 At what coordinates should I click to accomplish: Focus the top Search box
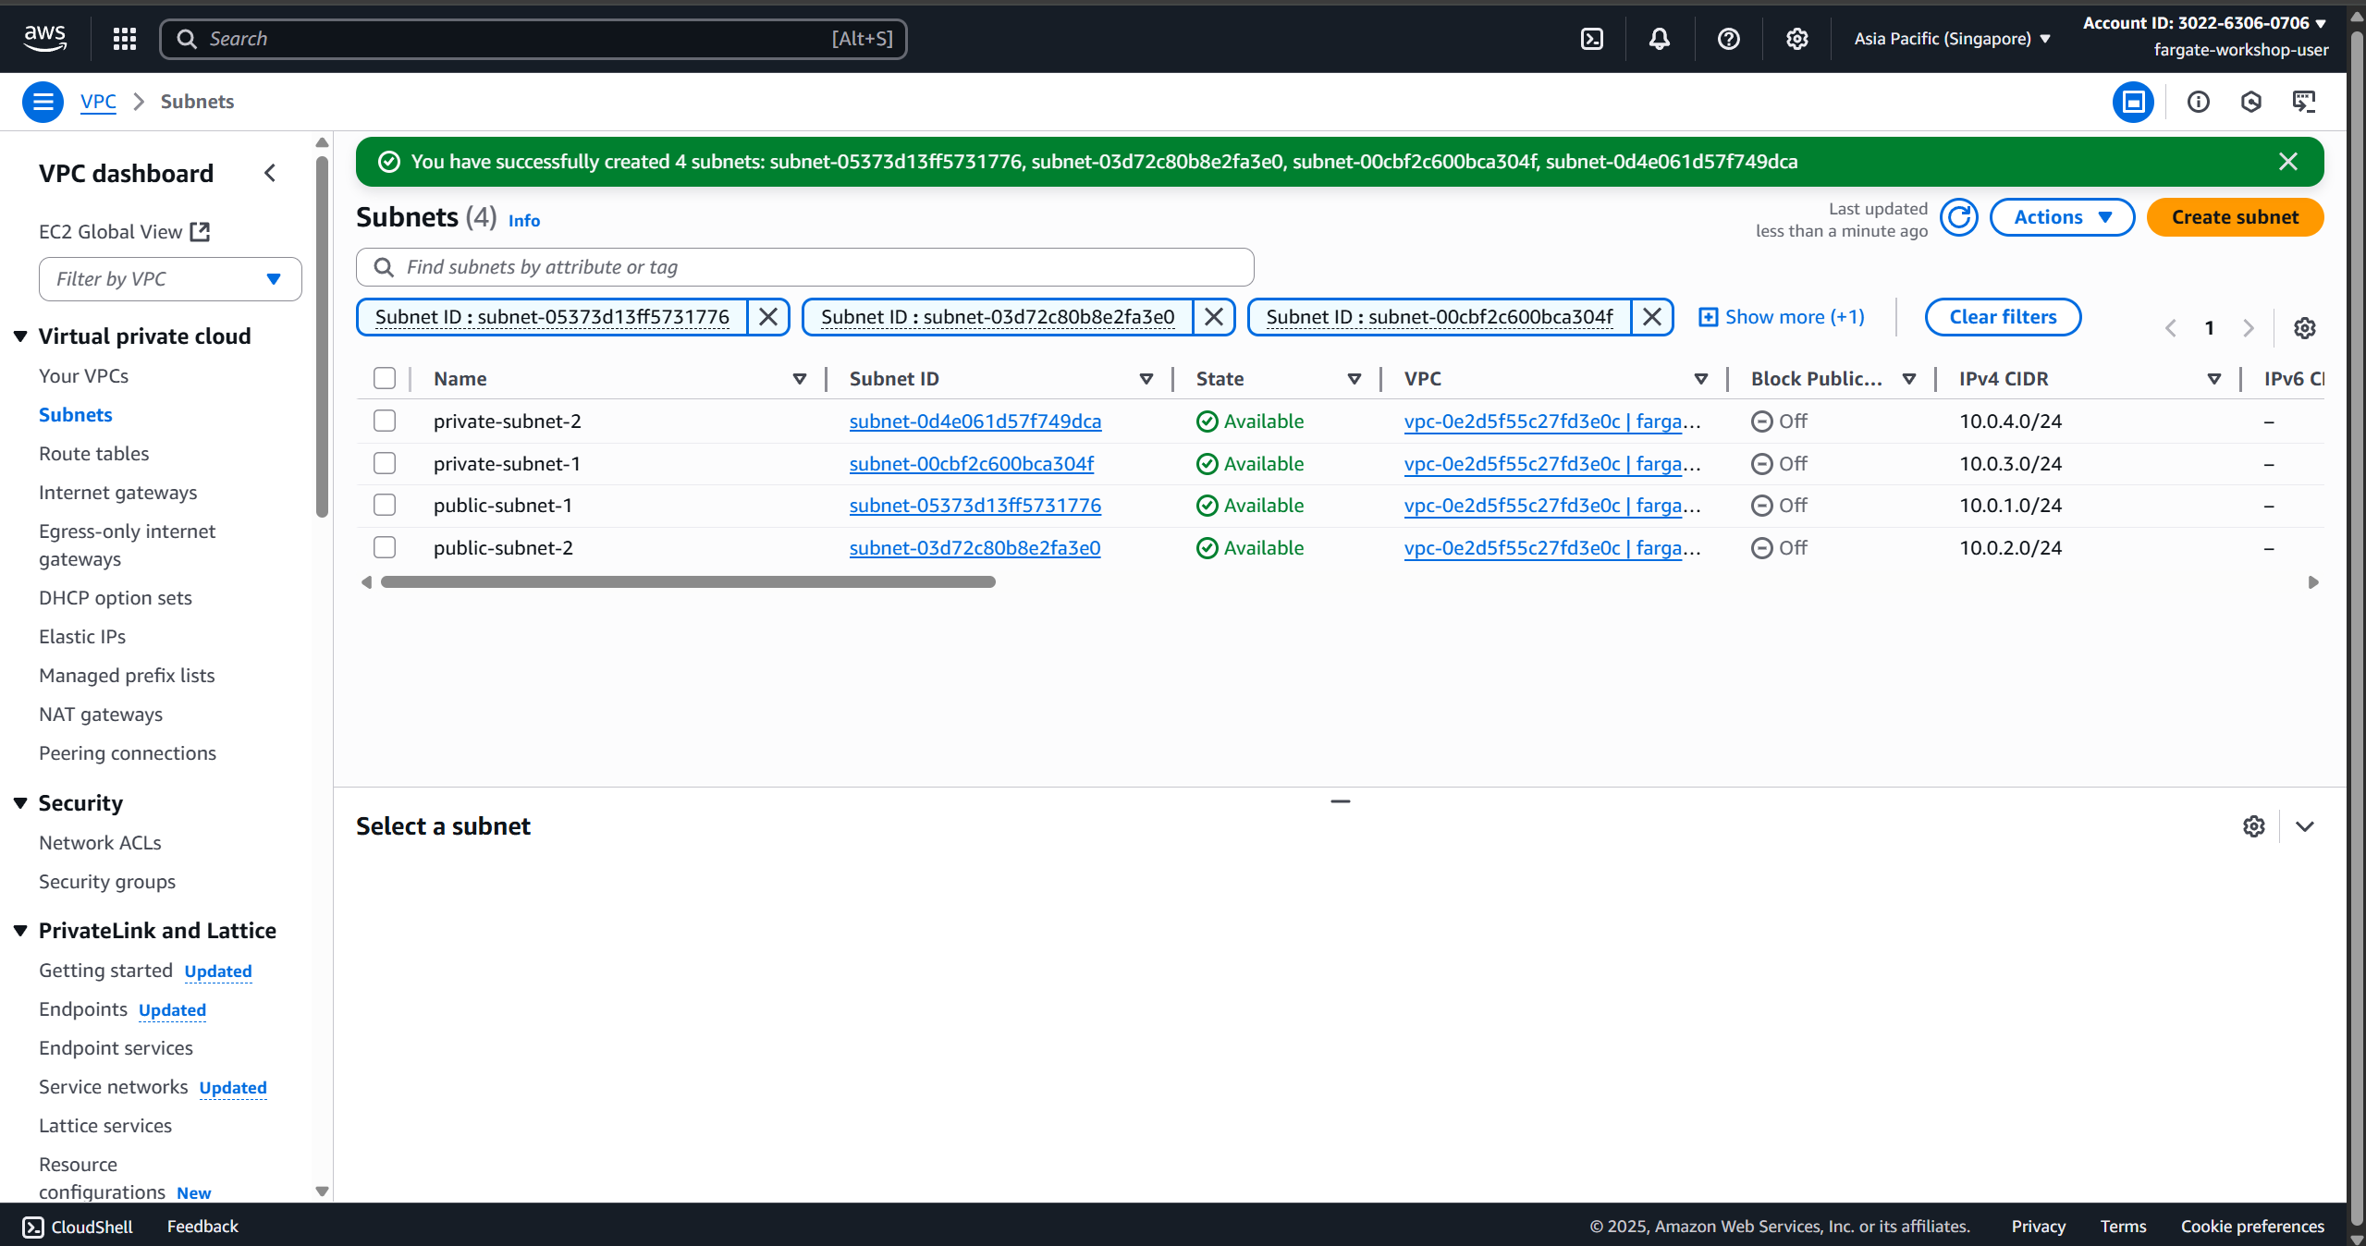[x=533, y=39]
